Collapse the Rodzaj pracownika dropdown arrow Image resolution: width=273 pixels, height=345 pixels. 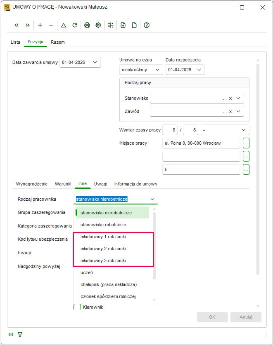click(x=152, y=199)
